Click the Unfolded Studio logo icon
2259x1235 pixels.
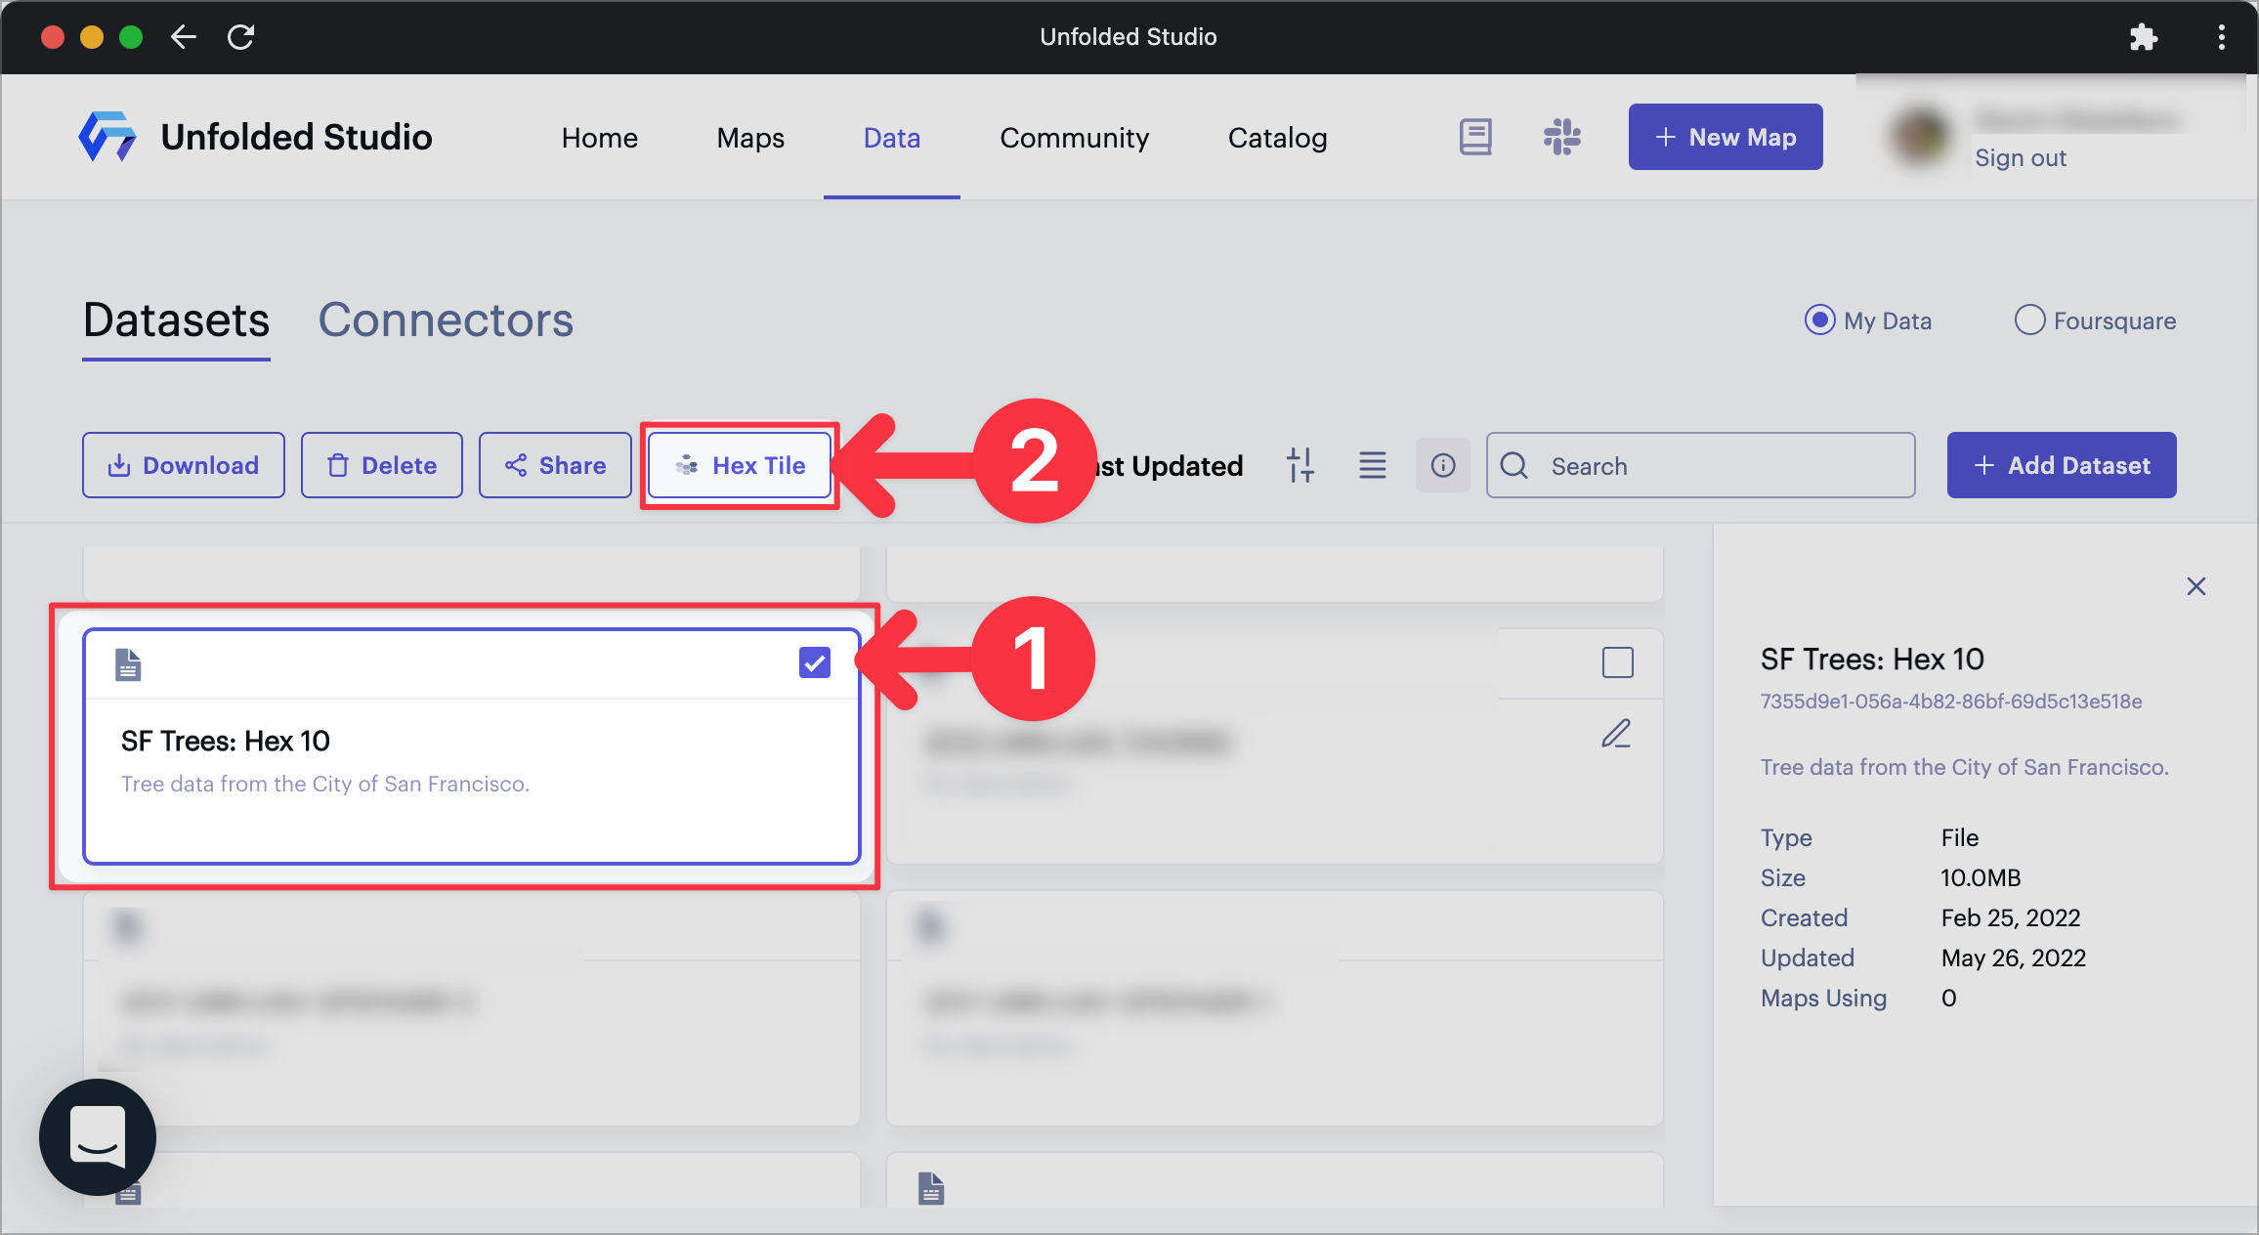click(x=107, y=136)
